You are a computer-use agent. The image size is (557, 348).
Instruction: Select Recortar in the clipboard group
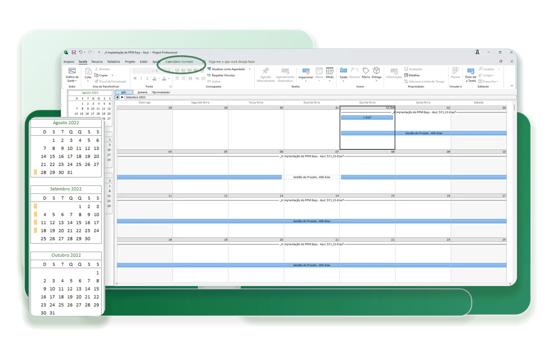point(102,69)
